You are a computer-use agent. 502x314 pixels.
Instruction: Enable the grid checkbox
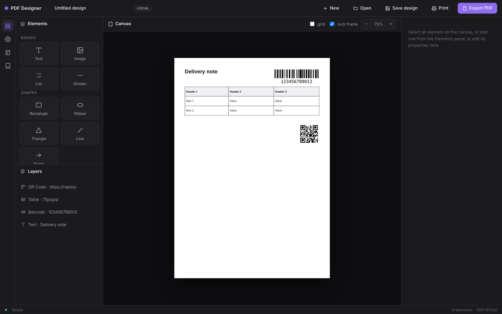pyautogui.click(x=312, y=24)
